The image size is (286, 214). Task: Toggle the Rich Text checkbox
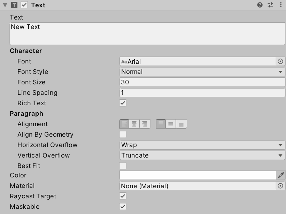[123, 103]
